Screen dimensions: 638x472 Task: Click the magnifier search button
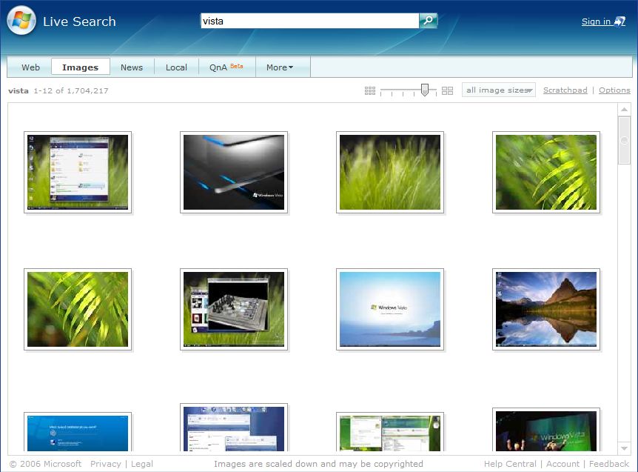428,20
